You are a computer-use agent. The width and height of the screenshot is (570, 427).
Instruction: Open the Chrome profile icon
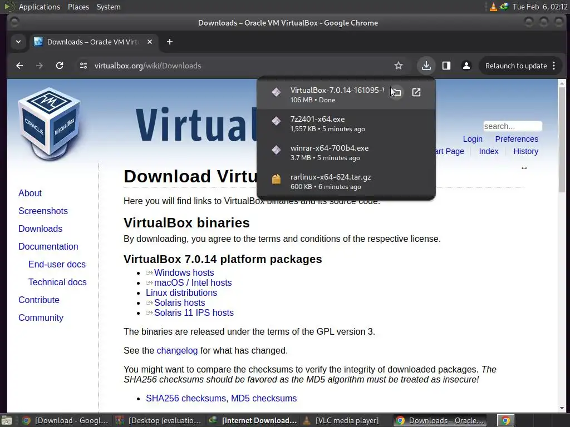(x=466, y=66)
